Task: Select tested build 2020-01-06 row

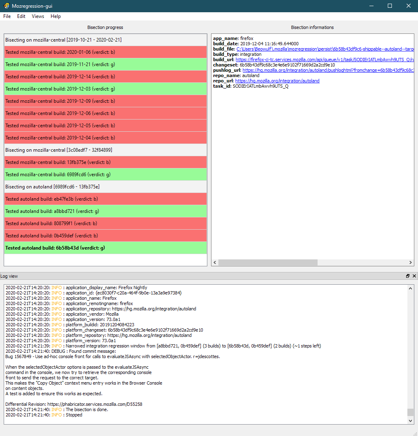Action: [105, 52]
